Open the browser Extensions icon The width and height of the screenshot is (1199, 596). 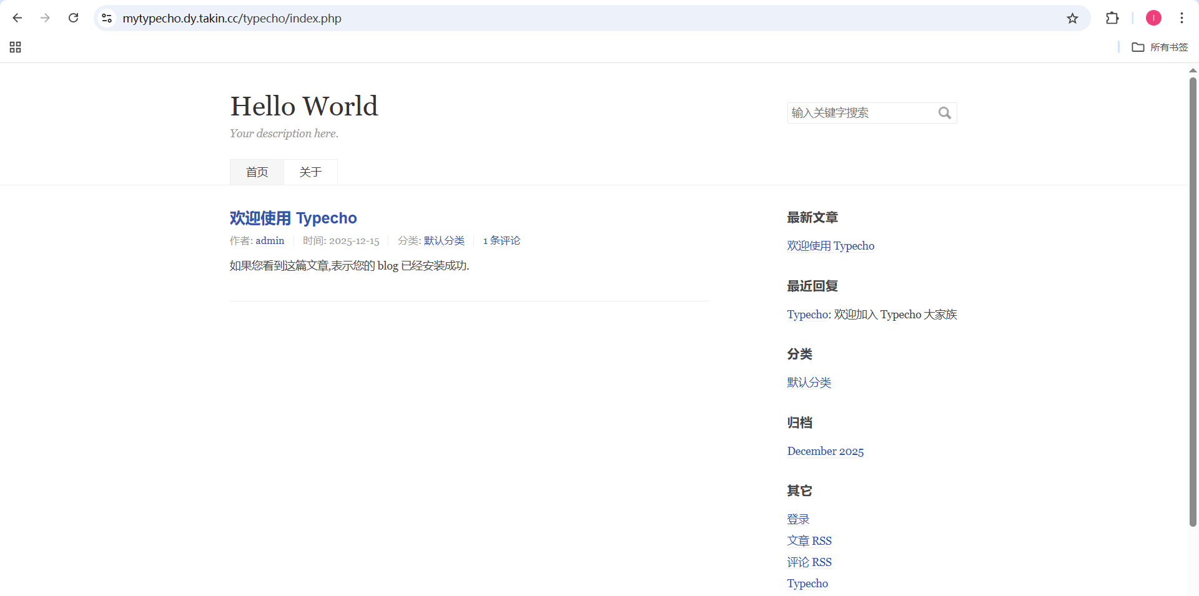(1112, 18)
